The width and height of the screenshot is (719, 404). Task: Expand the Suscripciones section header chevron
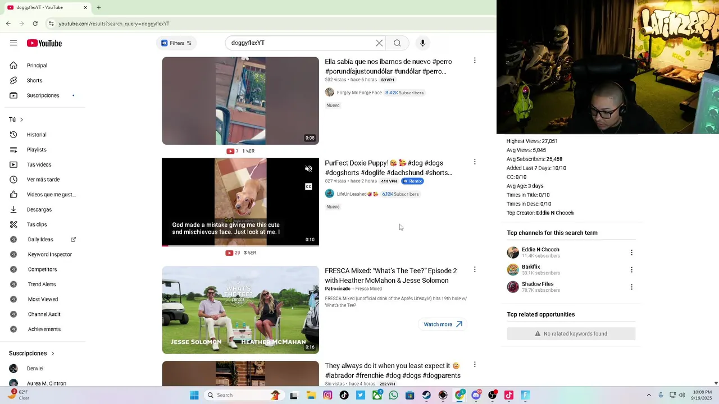[x=53, y=353]
